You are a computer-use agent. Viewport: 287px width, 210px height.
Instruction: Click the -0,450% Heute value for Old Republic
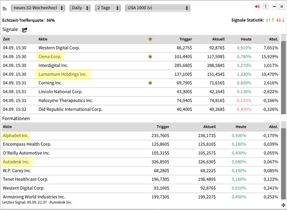[x=243, y=109]
